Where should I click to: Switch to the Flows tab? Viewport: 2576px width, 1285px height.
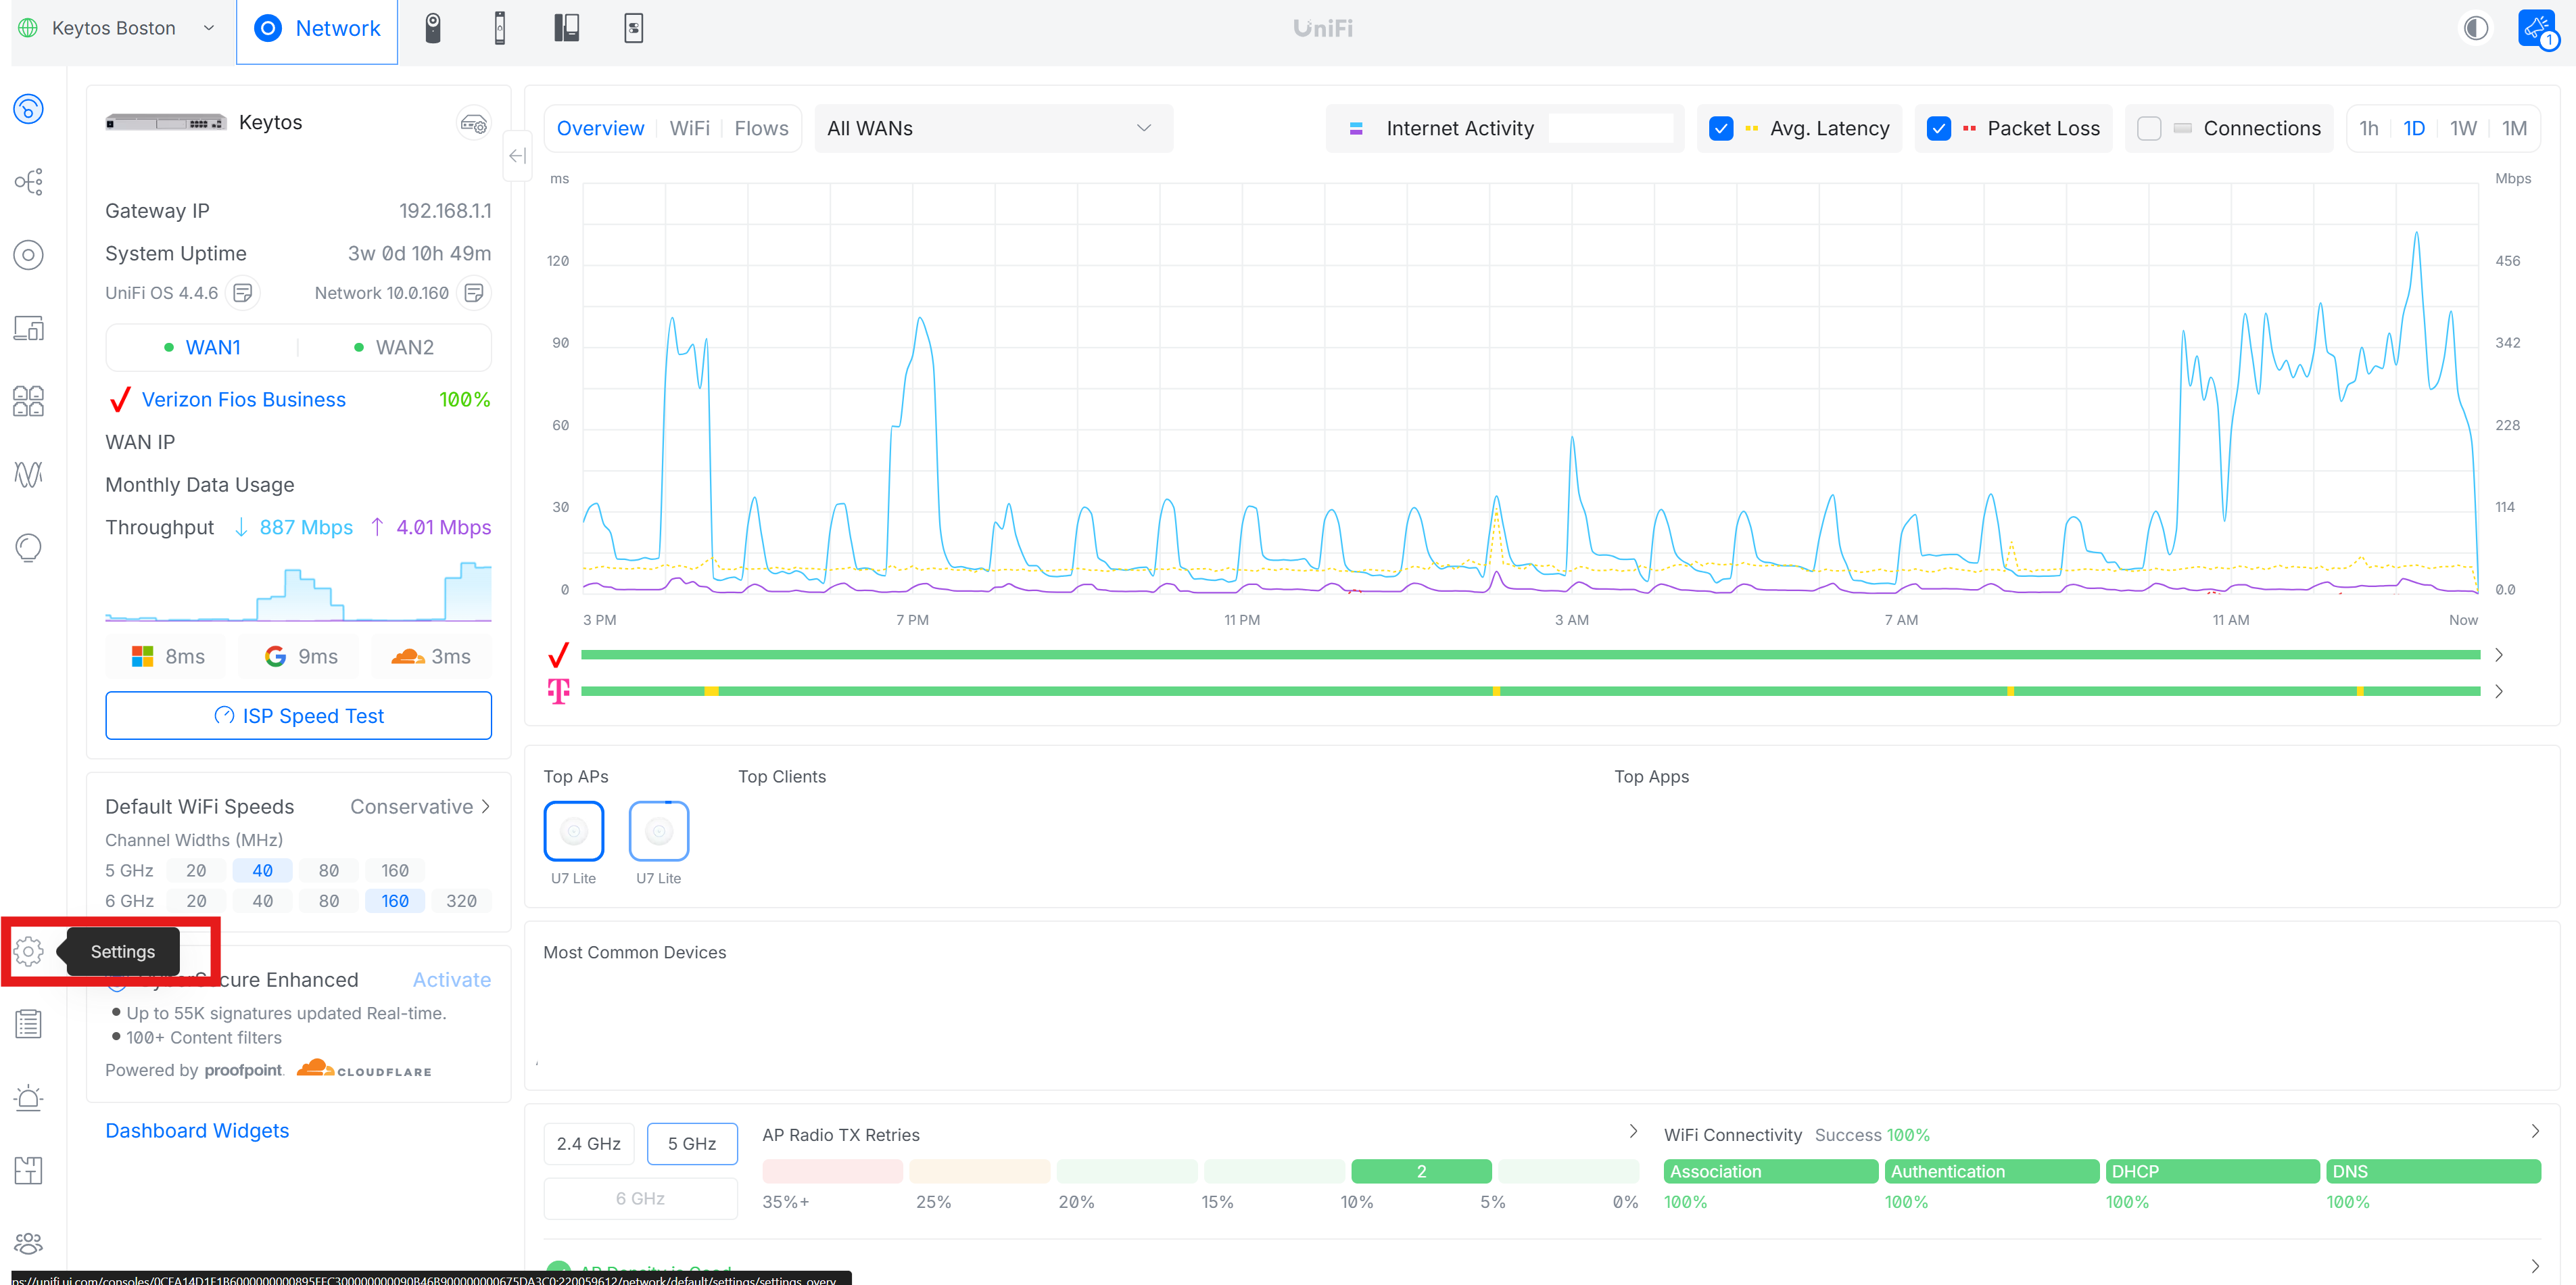pyautogui.click(x=761, y=128)
